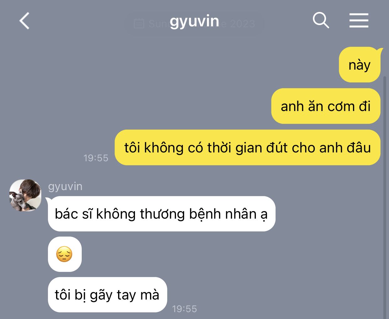Tap the gyuvin sender name label
The height and width of the screenshot is (319, 389).
click(x=65, y=186)
